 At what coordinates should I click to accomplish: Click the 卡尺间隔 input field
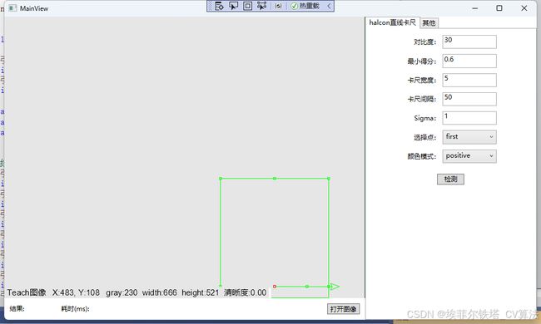[469, 99]
